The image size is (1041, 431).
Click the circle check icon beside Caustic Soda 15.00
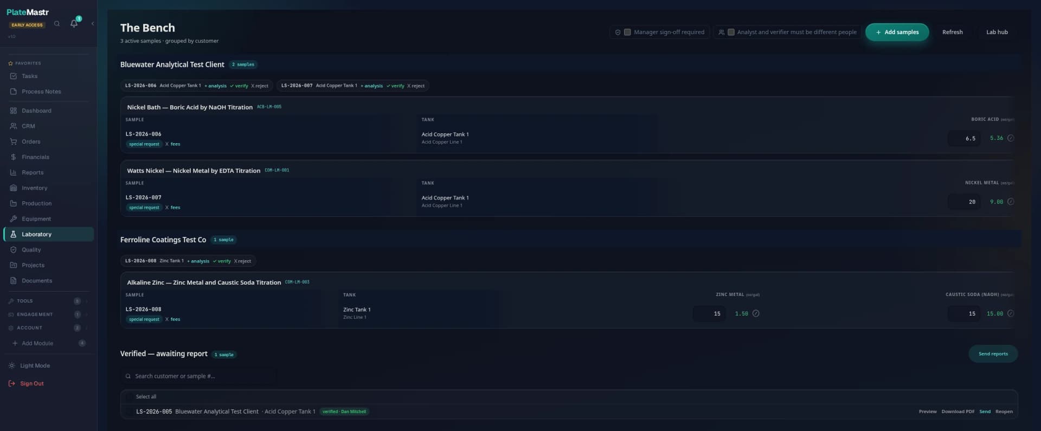pyautogui.click(x=1011, y=313)
